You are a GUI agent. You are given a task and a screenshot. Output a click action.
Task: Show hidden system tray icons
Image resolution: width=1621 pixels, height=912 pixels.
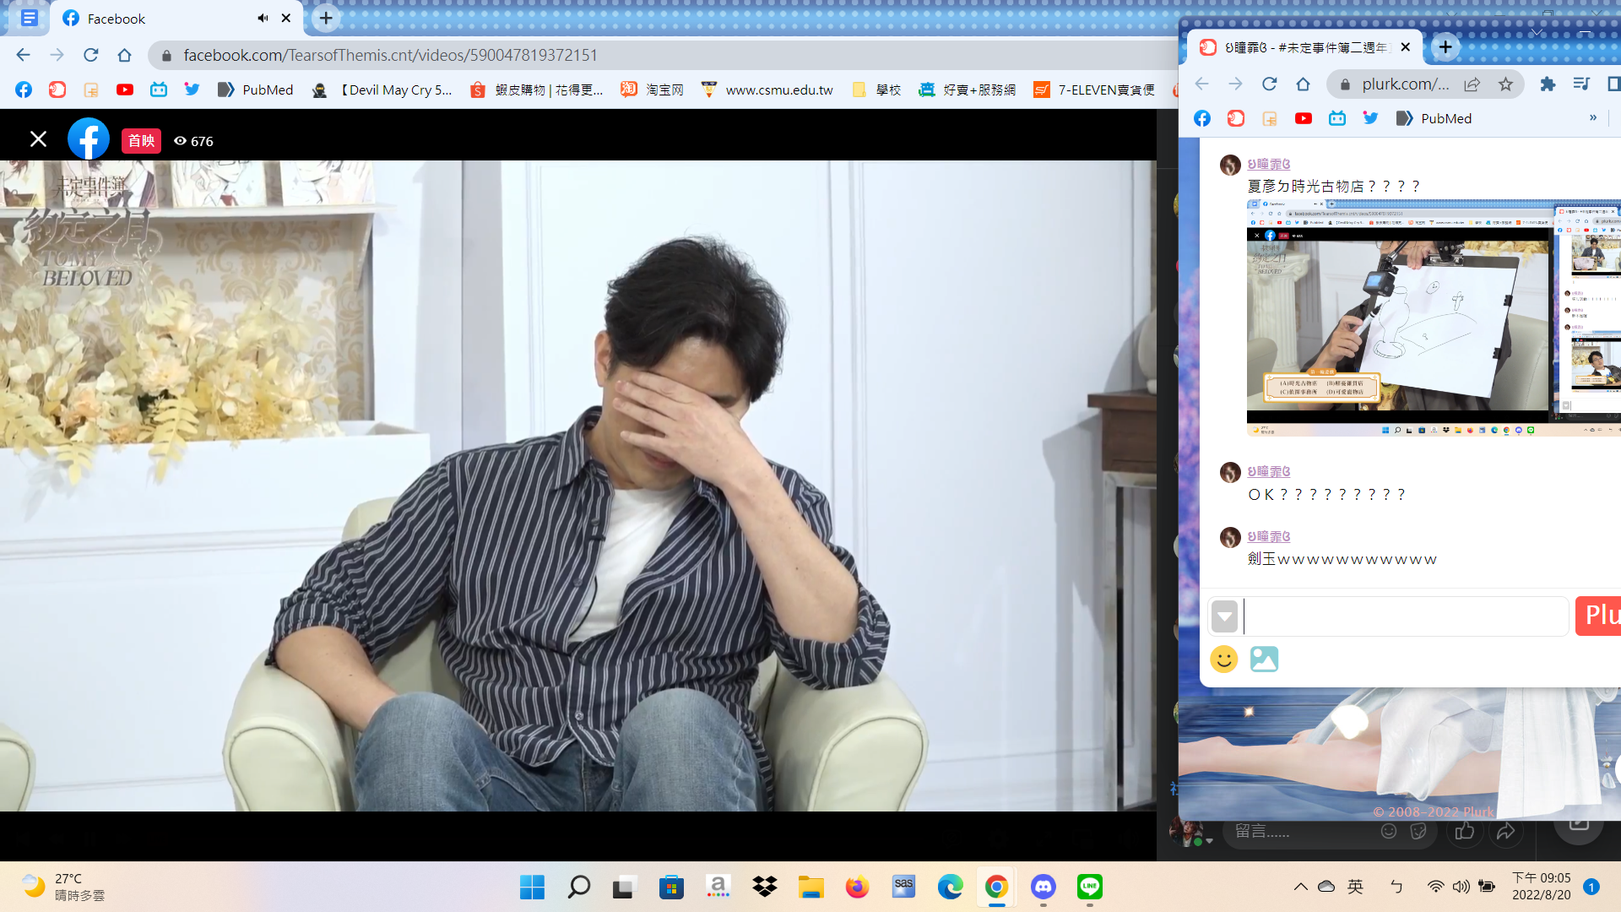pyautogui.click(x=1301, y=887)
